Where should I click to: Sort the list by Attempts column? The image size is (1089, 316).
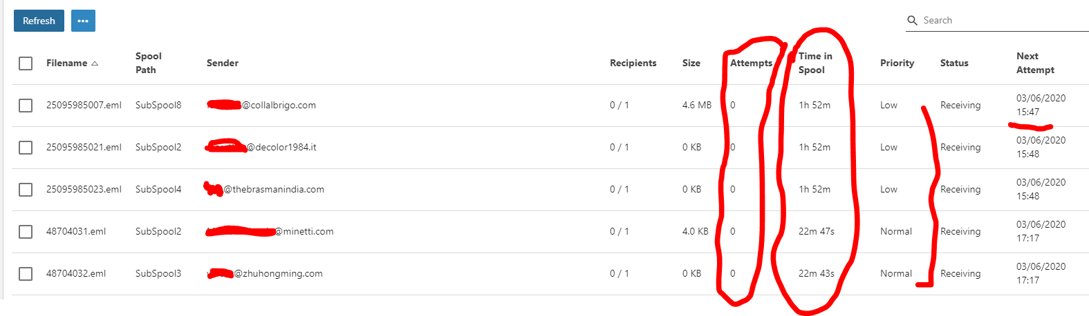click(x=751, y=63)
